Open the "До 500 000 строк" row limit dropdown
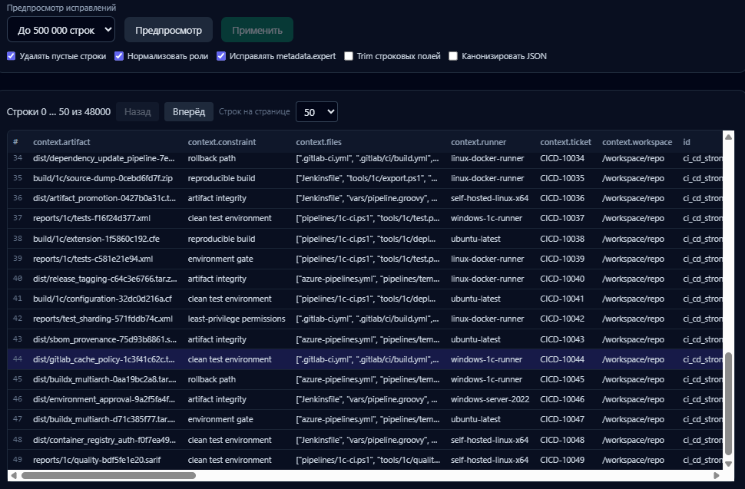This screenshot has width=745, height=489. (61, 29)
